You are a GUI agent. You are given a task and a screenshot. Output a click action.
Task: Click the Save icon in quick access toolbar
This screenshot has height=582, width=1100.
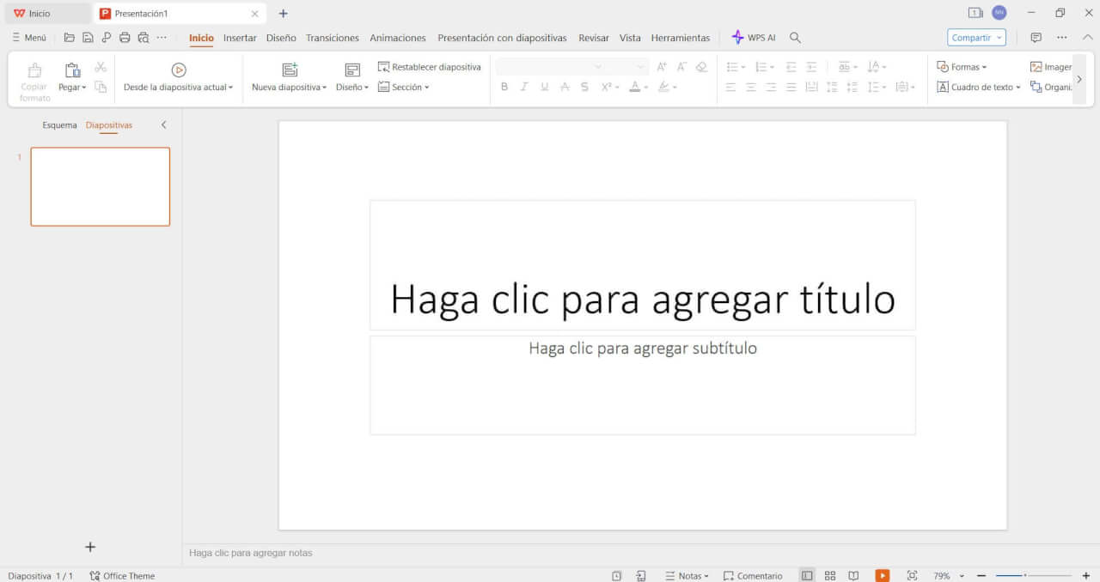88,38
